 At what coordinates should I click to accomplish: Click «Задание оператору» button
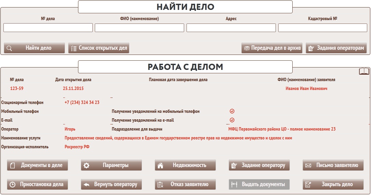coord(259,165)
